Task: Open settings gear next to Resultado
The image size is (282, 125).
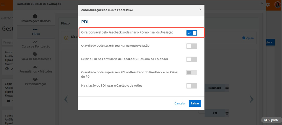Action: [x=227, y=88]
